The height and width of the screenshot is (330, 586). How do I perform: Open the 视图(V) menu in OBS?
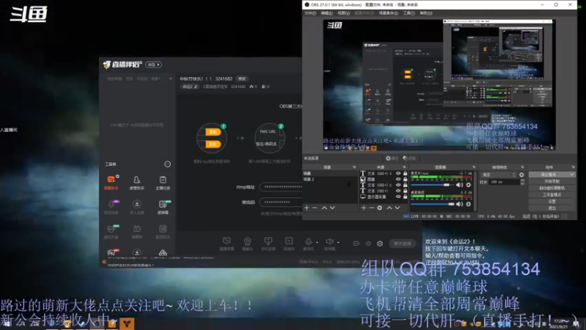344,13
